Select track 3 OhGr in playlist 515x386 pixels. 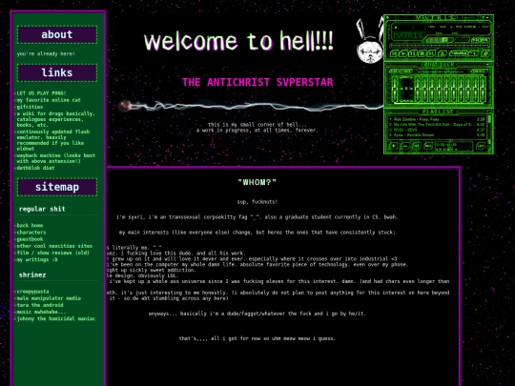tap(437, 130)
